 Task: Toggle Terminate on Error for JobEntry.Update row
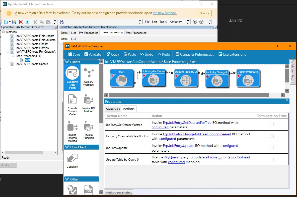(x=272, y=148)
